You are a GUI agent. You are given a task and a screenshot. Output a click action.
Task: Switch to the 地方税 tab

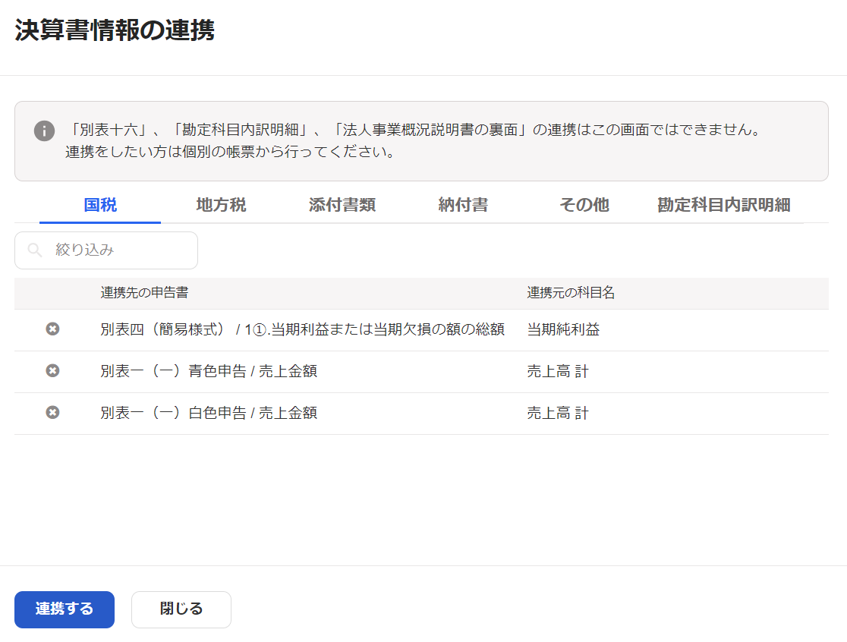(x=221, y=205)
